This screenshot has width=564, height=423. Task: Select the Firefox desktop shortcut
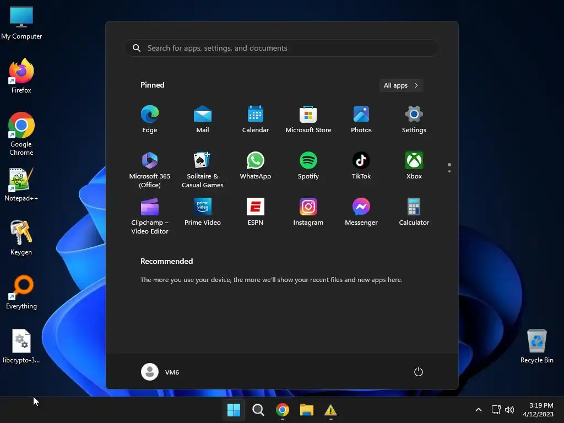tap(21, 76)
